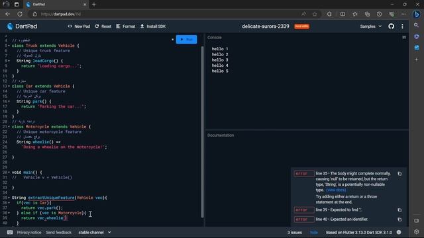Open DartPad more options menu
Image resolution: width=424 pixels, height=238 pixels.
point(402,26)
